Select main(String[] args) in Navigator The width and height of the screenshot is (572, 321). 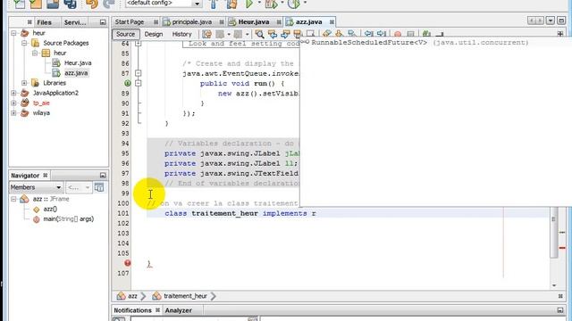tap(68, 219)
